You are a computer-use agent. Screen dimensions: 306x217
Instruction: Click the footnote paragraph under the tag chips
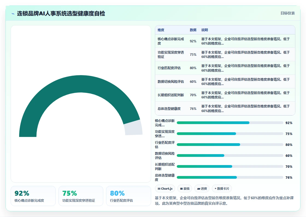[224, 201]
